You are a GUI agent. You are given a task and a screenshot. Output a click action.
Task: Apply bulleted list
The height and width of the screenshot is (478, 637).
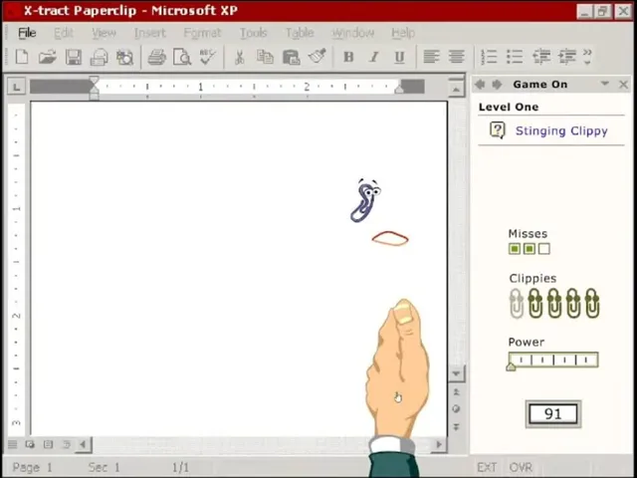[515, 57]
